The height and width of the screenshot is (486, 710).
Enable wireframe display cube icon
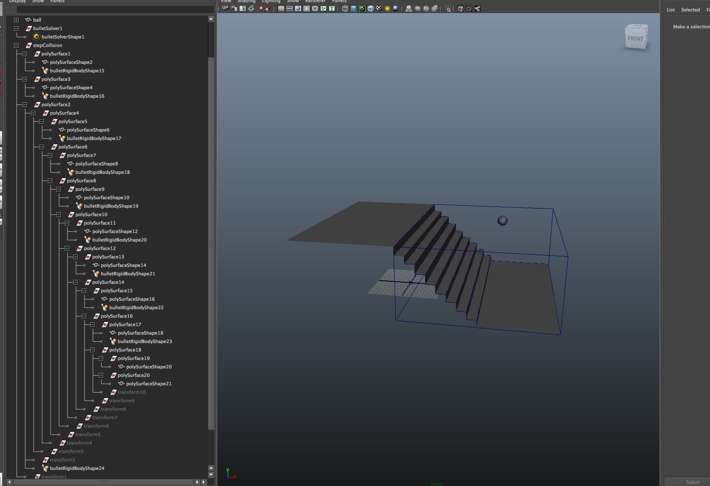[345, 8]
